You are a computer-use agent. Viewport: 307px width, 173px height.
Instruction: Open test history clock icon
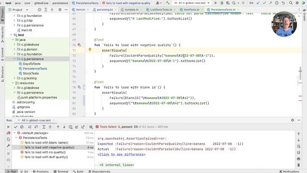click(x=71, y=127)
